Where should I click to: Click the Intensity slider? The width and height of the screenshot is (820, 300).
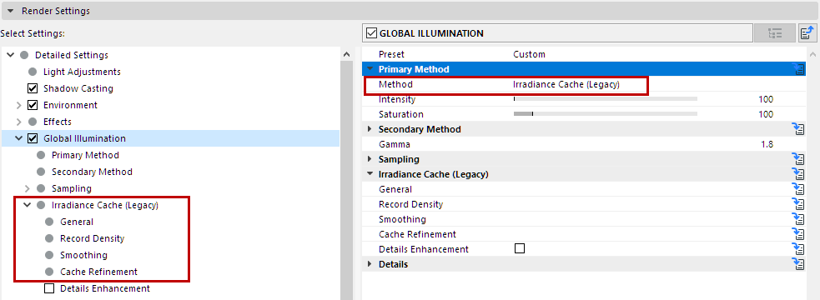[606, 99]
